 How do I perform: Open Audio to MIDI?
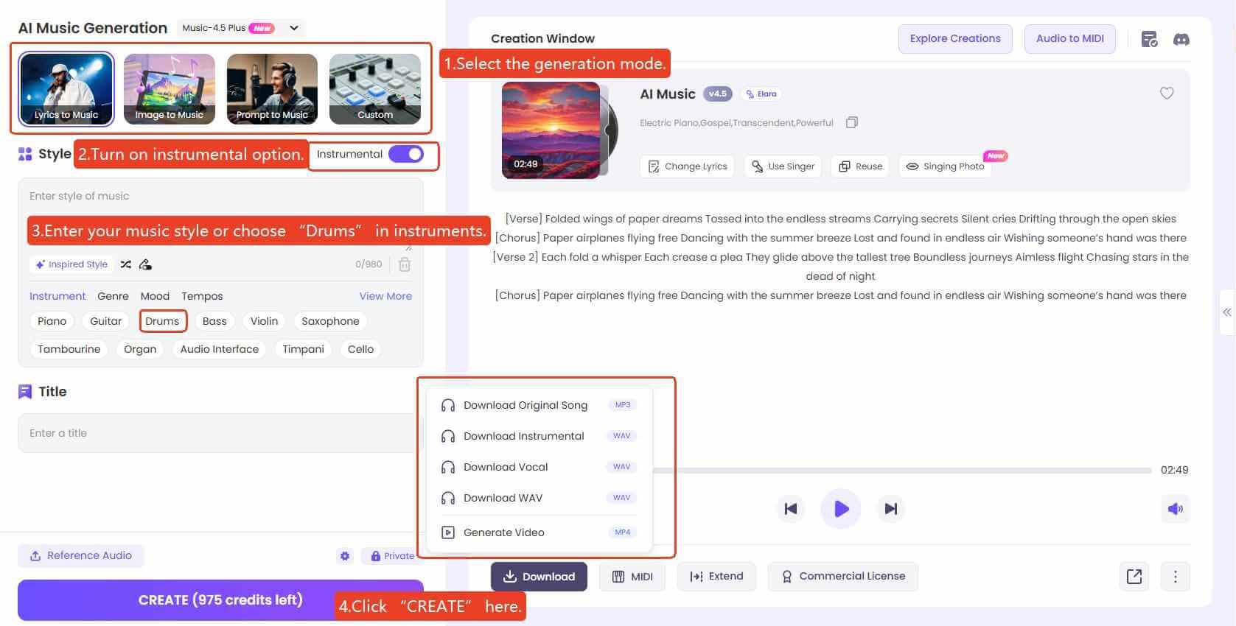point(1070,38)
